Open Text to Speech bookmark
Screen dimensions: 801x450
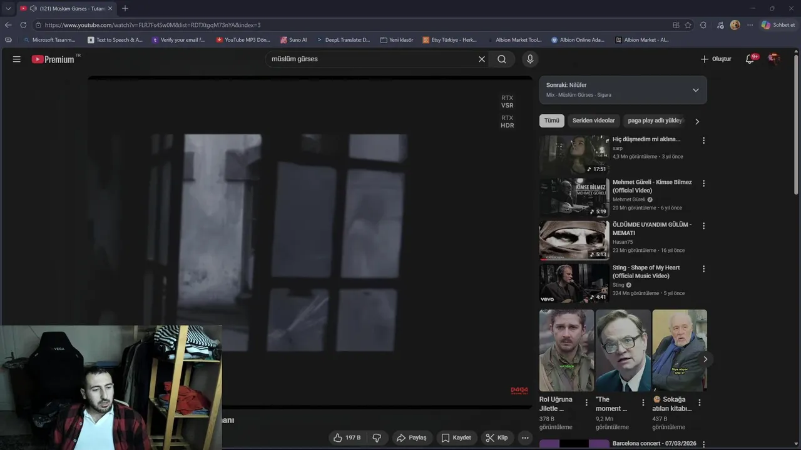tap(115, 39)
